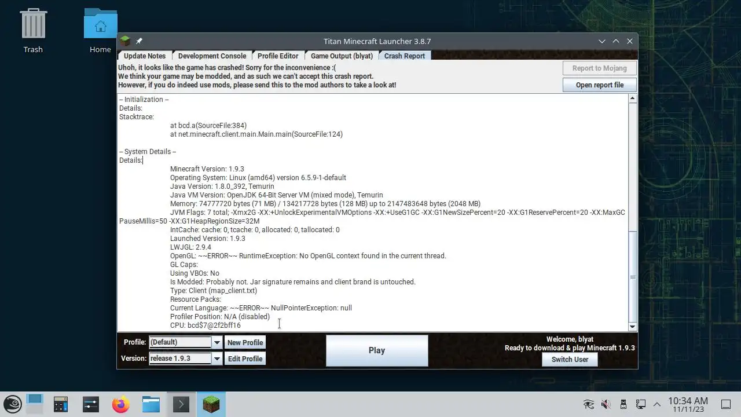The image size is (741, 417).
Task: Launch Firefox from the taskbar
Action: 121,404
